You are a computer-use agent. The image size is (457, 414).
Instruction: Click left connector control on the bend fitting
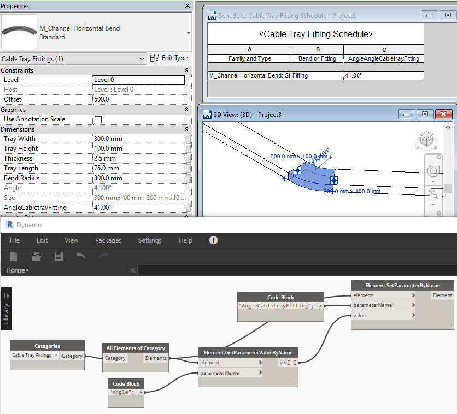(297, 170)
